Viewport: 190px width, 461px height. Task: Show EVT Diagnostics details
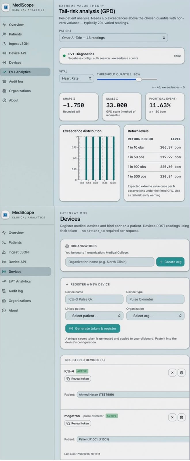point(177,56)
